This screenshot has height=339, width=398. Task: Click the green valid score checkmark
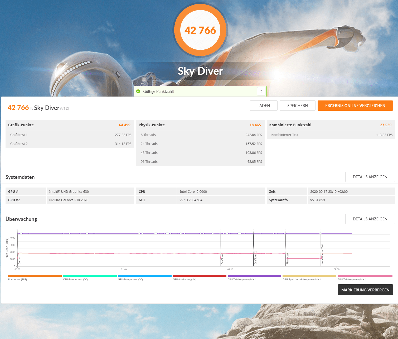pos(138,91)
